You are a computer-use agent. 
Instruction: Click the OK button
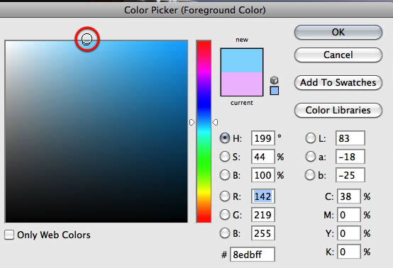coord(338,32)
